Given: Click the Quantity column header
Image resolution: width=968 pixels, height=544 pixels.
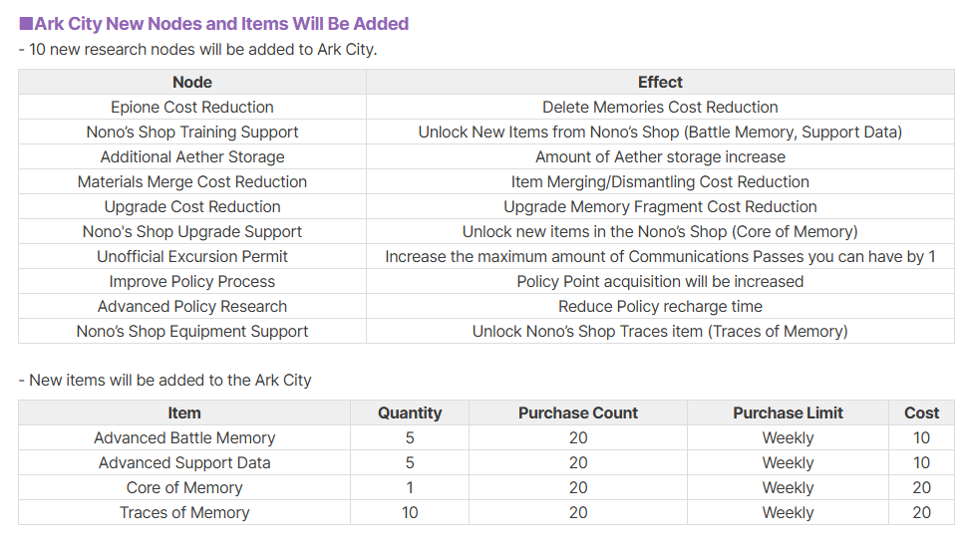Looking at the screenshot, I should click(410, 412).
